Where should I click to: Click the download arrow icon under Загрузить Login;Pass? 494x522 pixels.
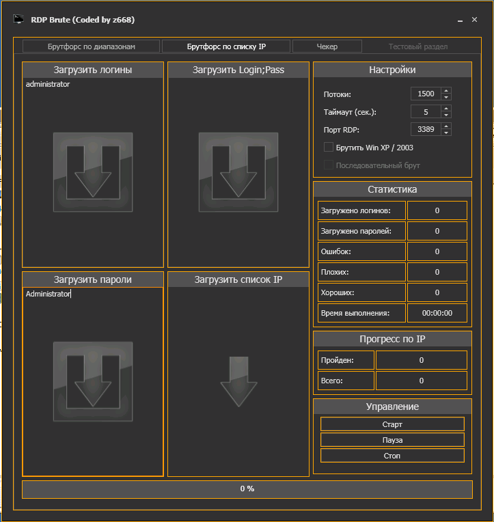[238, 172]
